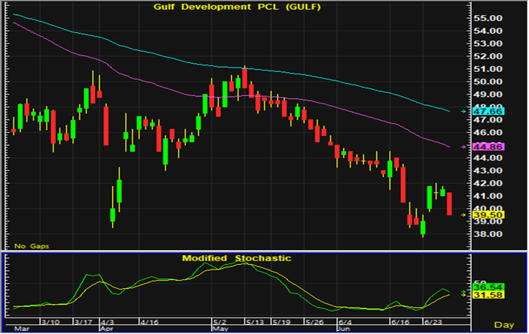Click the magenta arrow marker beside 44.86
Image resolution: width=529 pixels, height=334 pixels.
click(462, 147)
